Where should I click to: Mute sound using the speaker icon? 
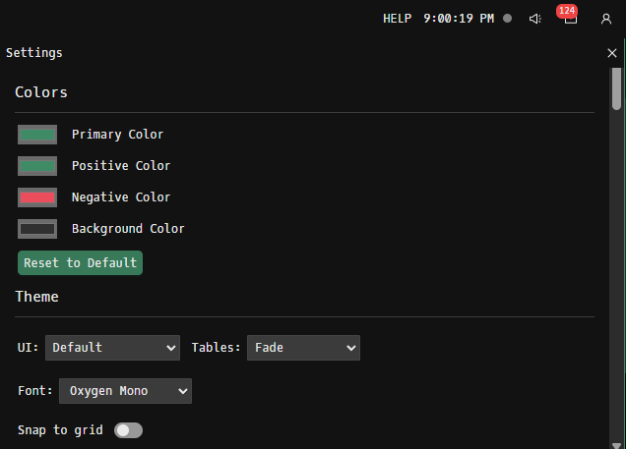(535, 19)
